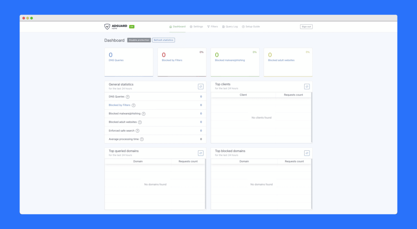Open the Filters menu in navigation

point(213,26)
